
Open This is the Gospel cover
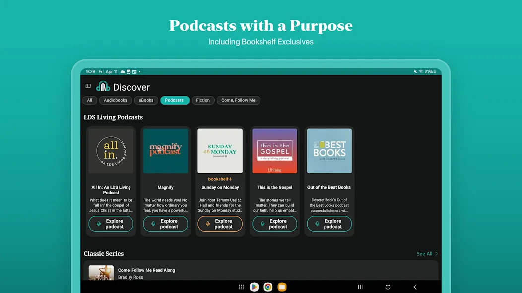pos(275,151)
